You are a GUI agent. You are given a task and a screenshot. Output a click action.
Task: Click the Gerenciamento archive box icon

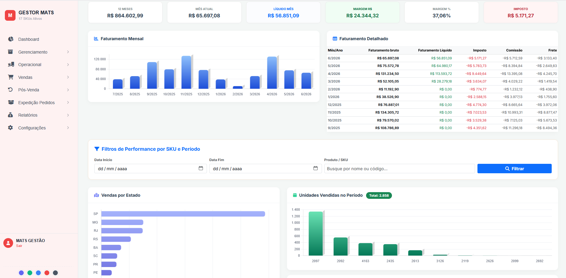(x=11, y=52)
